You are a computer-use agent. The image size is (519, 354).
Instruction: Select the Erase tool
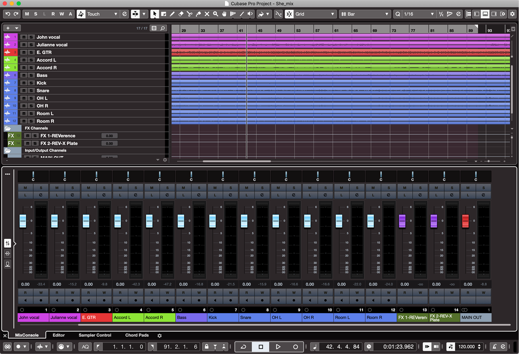181,14
